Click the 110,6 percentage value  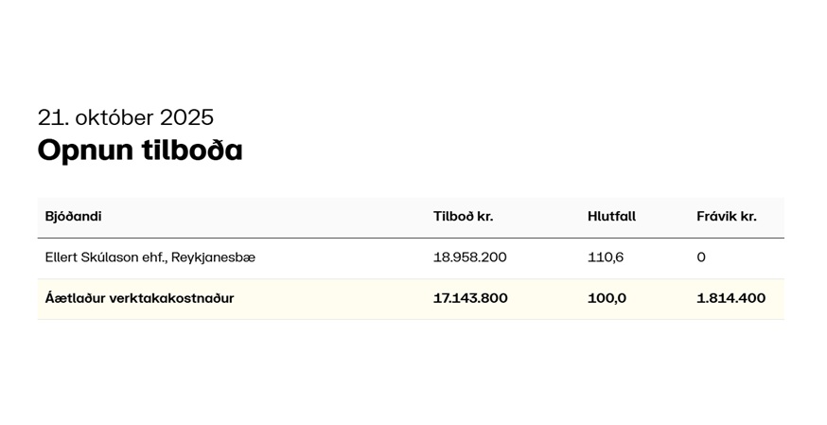coord(606,257)
